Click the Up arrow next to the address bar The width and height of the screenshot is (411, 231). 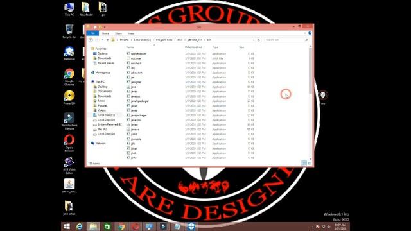tap(107, 40)
